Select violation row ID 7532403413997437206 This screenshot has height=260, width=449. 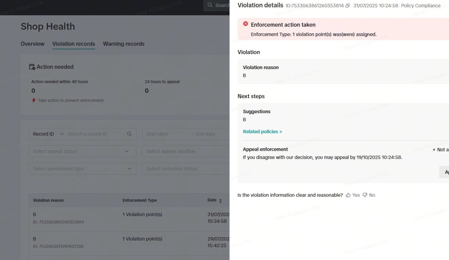point(129,243)
